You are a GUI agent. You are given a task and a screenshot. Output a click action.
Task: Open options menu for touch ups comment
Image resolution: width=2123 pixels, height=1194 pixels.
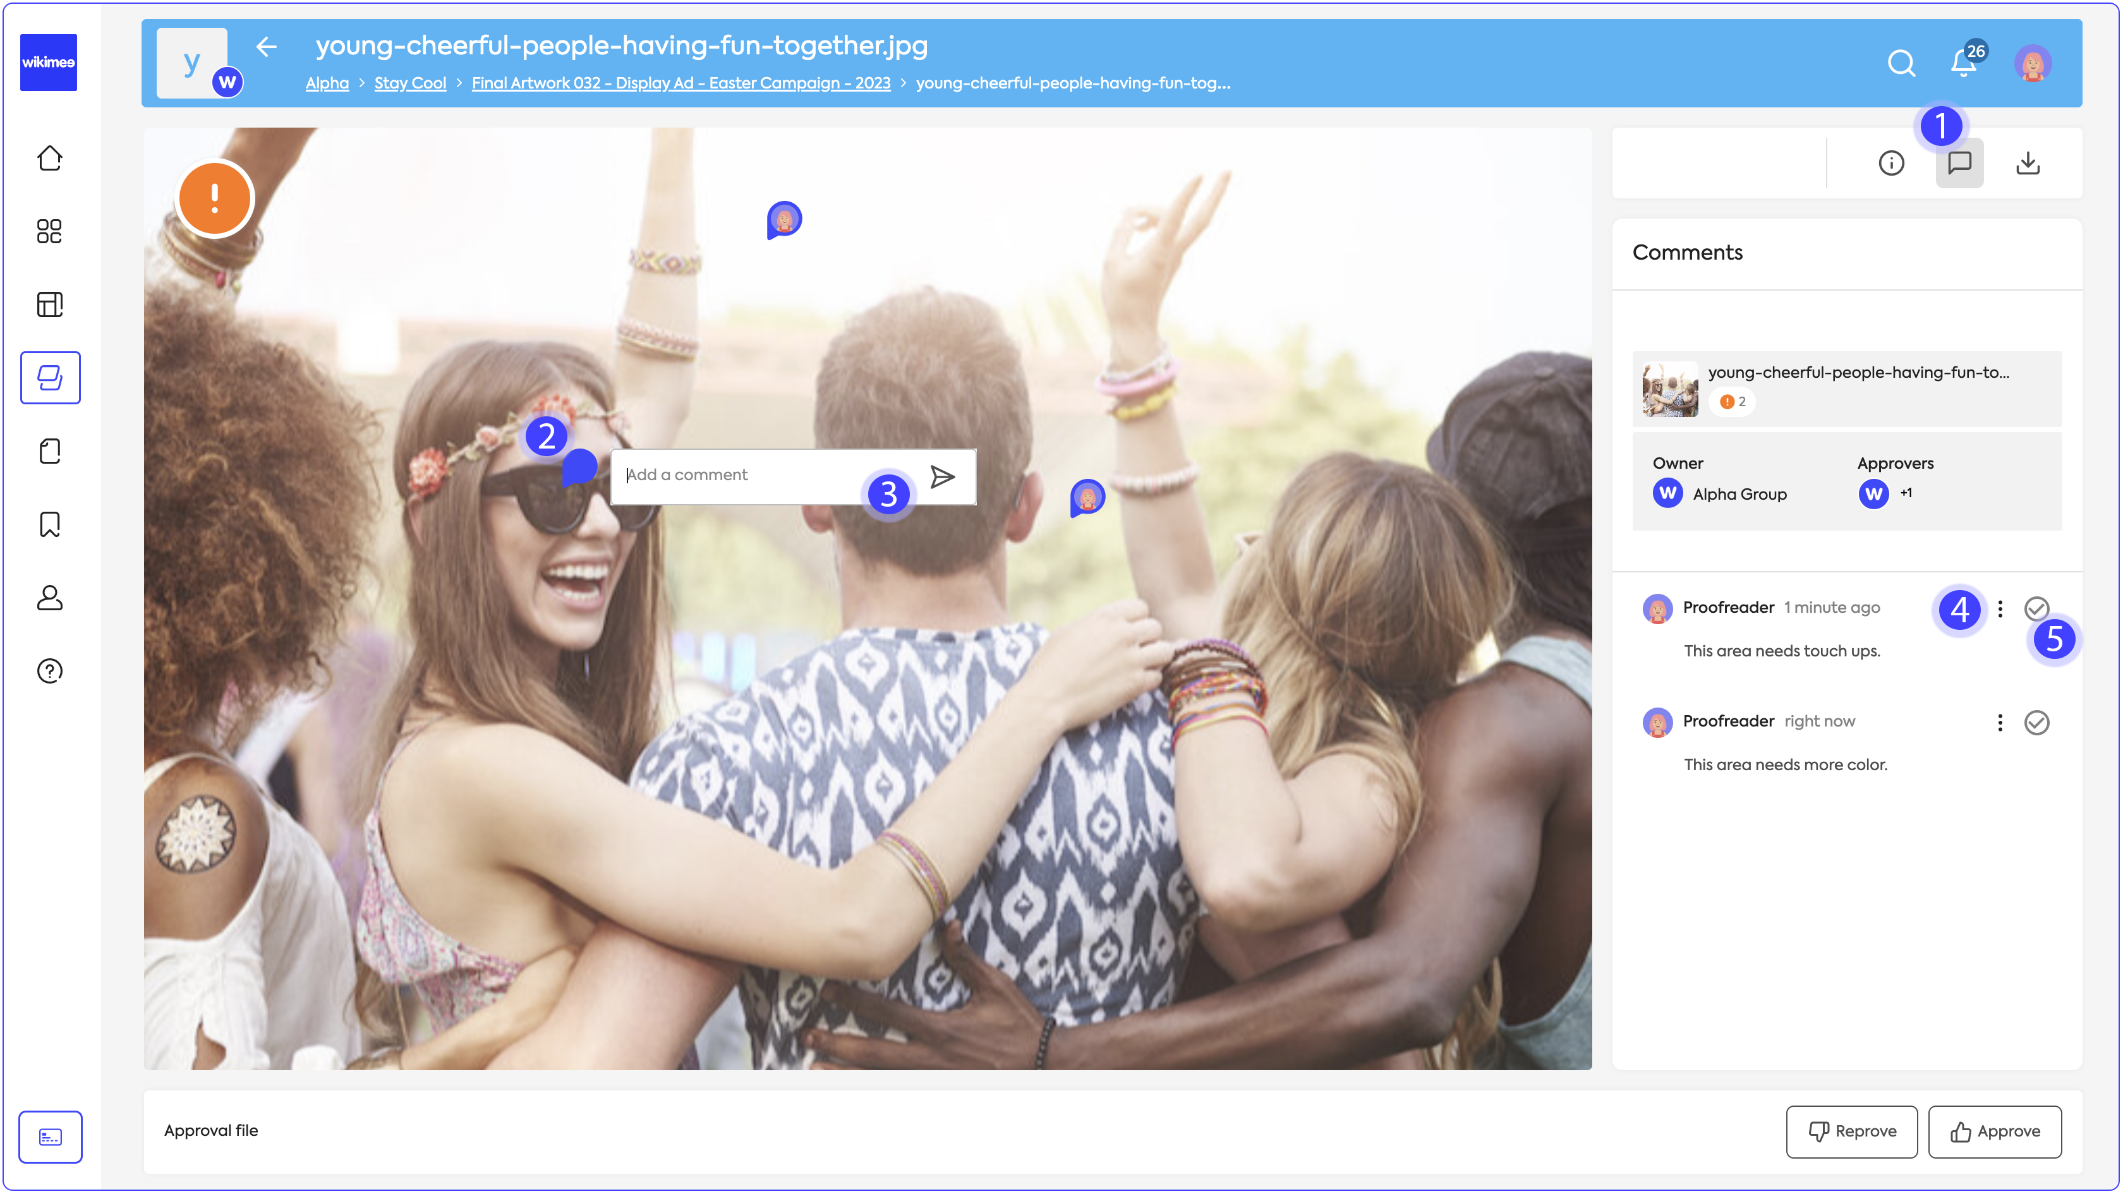coord(1999,609)
